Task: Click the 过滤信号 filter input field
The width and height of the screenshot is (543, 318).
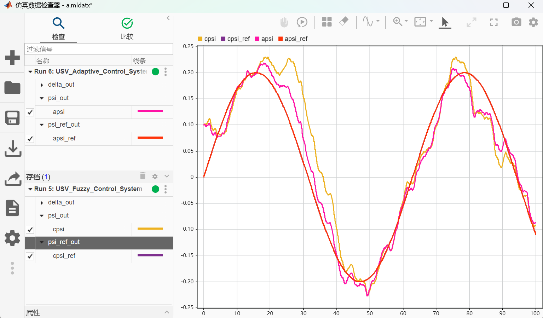Action: point(98,49)
